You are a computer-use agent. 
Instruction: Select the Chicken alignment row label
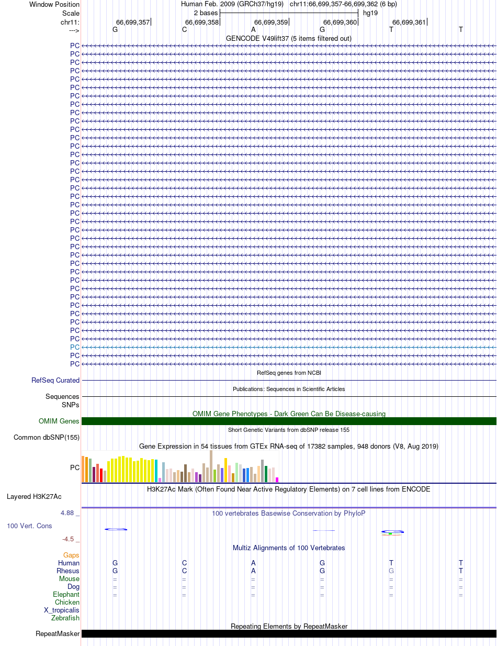tap(67, 603)
